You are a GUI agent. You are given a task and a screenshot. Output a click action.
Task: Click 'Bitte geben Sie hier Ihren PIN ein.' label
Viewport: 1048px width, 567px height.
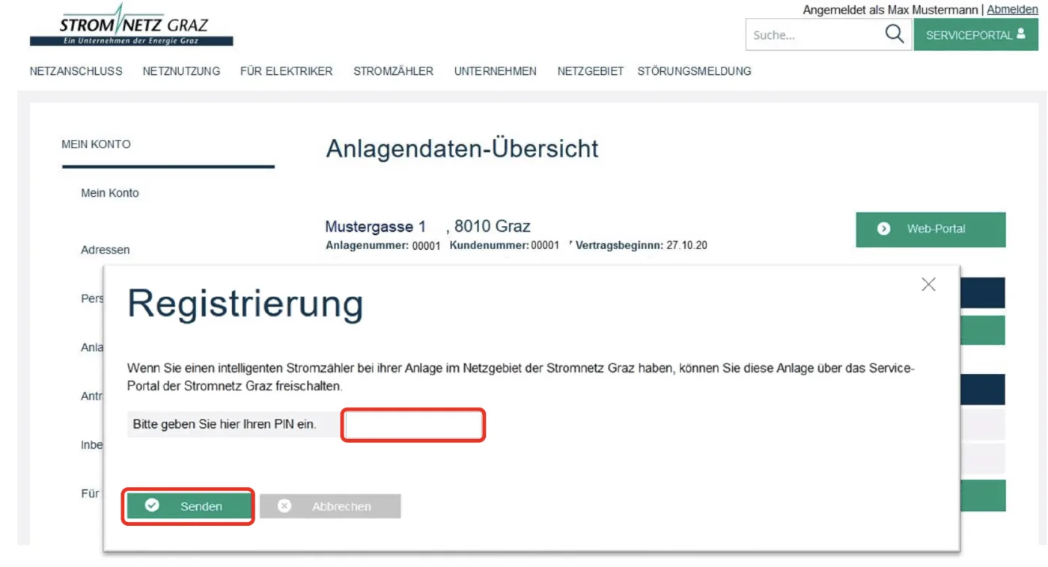(x=225, y=424)
